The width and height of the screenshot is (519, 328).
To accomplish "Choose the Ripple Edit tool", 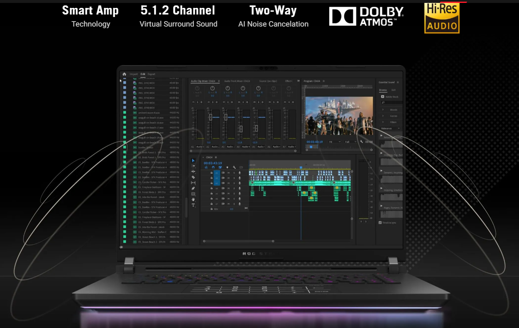I will pos(193,171).
